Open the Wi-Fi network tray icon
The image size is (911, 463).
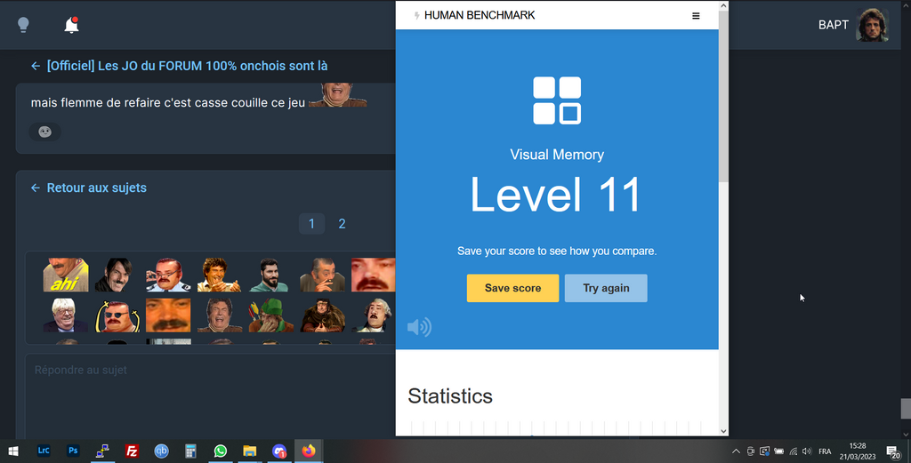tap(793, 451)
